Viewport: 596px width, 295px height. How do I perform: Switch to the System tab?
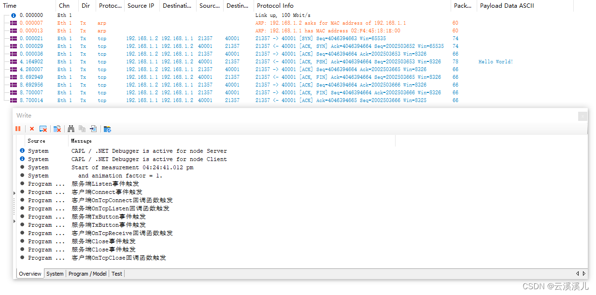point(55,273)
